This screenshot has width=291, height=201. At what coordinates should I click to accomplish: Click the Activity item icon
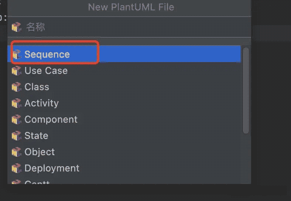click(17, 103)
